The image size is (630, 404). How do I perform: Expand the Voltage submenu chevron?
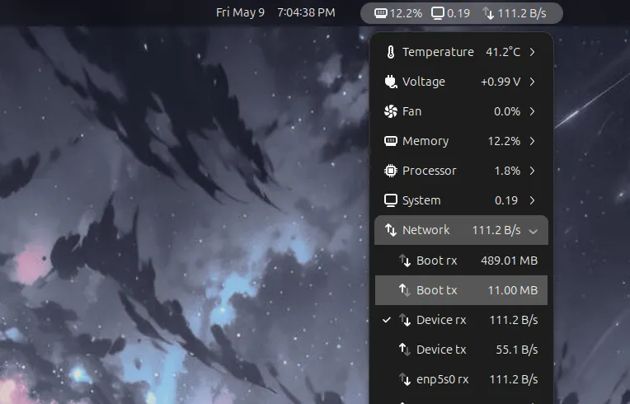[533, 82]
